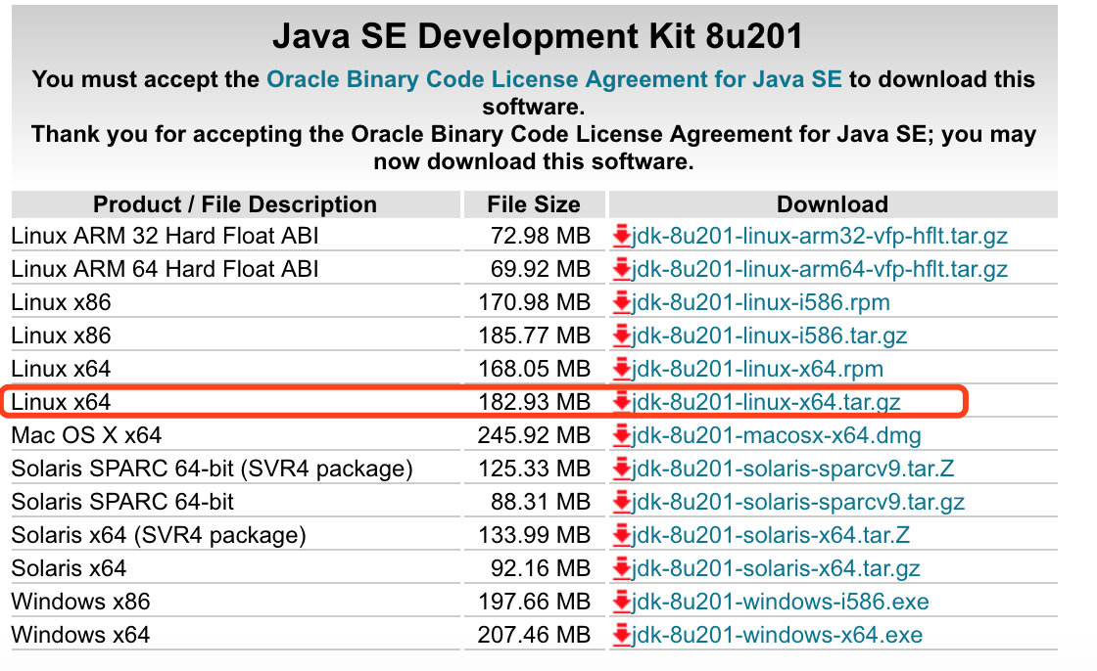Click download arrow icon for linux-arm32-vfp-hflt.tar.gz
This screenshot has width=1097, height=671.
(621, 237)
